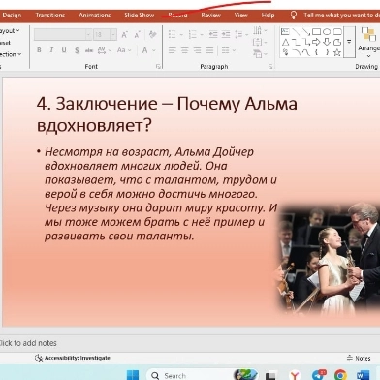Expand the Shapes gallery More button
Screen dimensions: 380x380
click(349, 42)
